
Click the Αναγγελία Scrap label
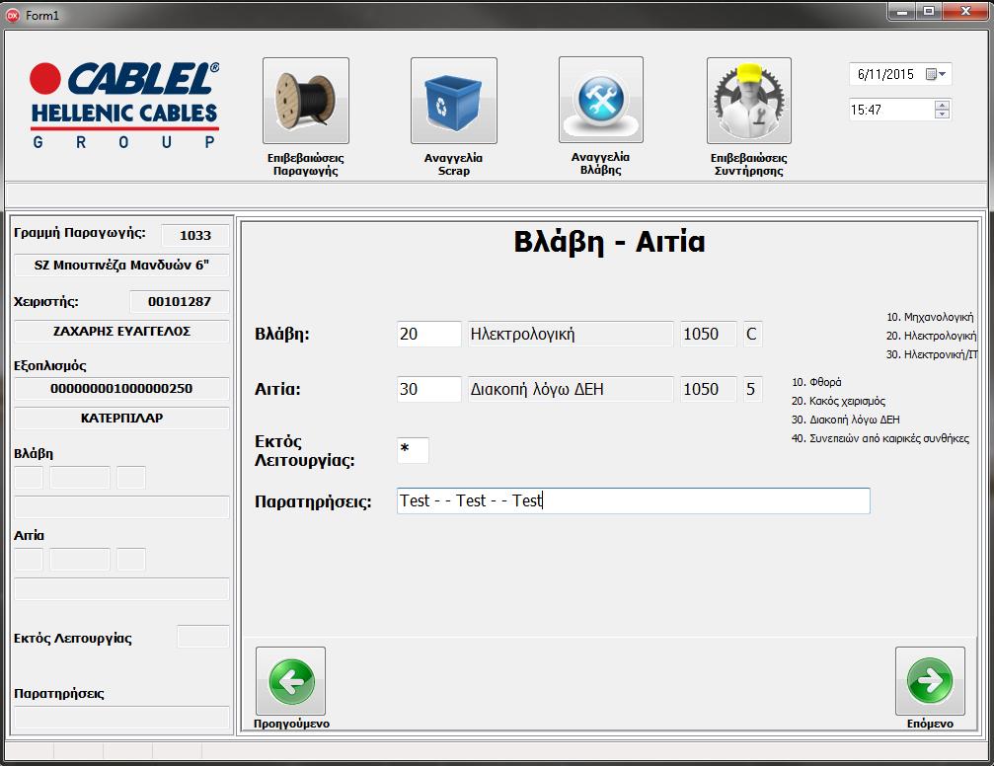coord(454,164)
